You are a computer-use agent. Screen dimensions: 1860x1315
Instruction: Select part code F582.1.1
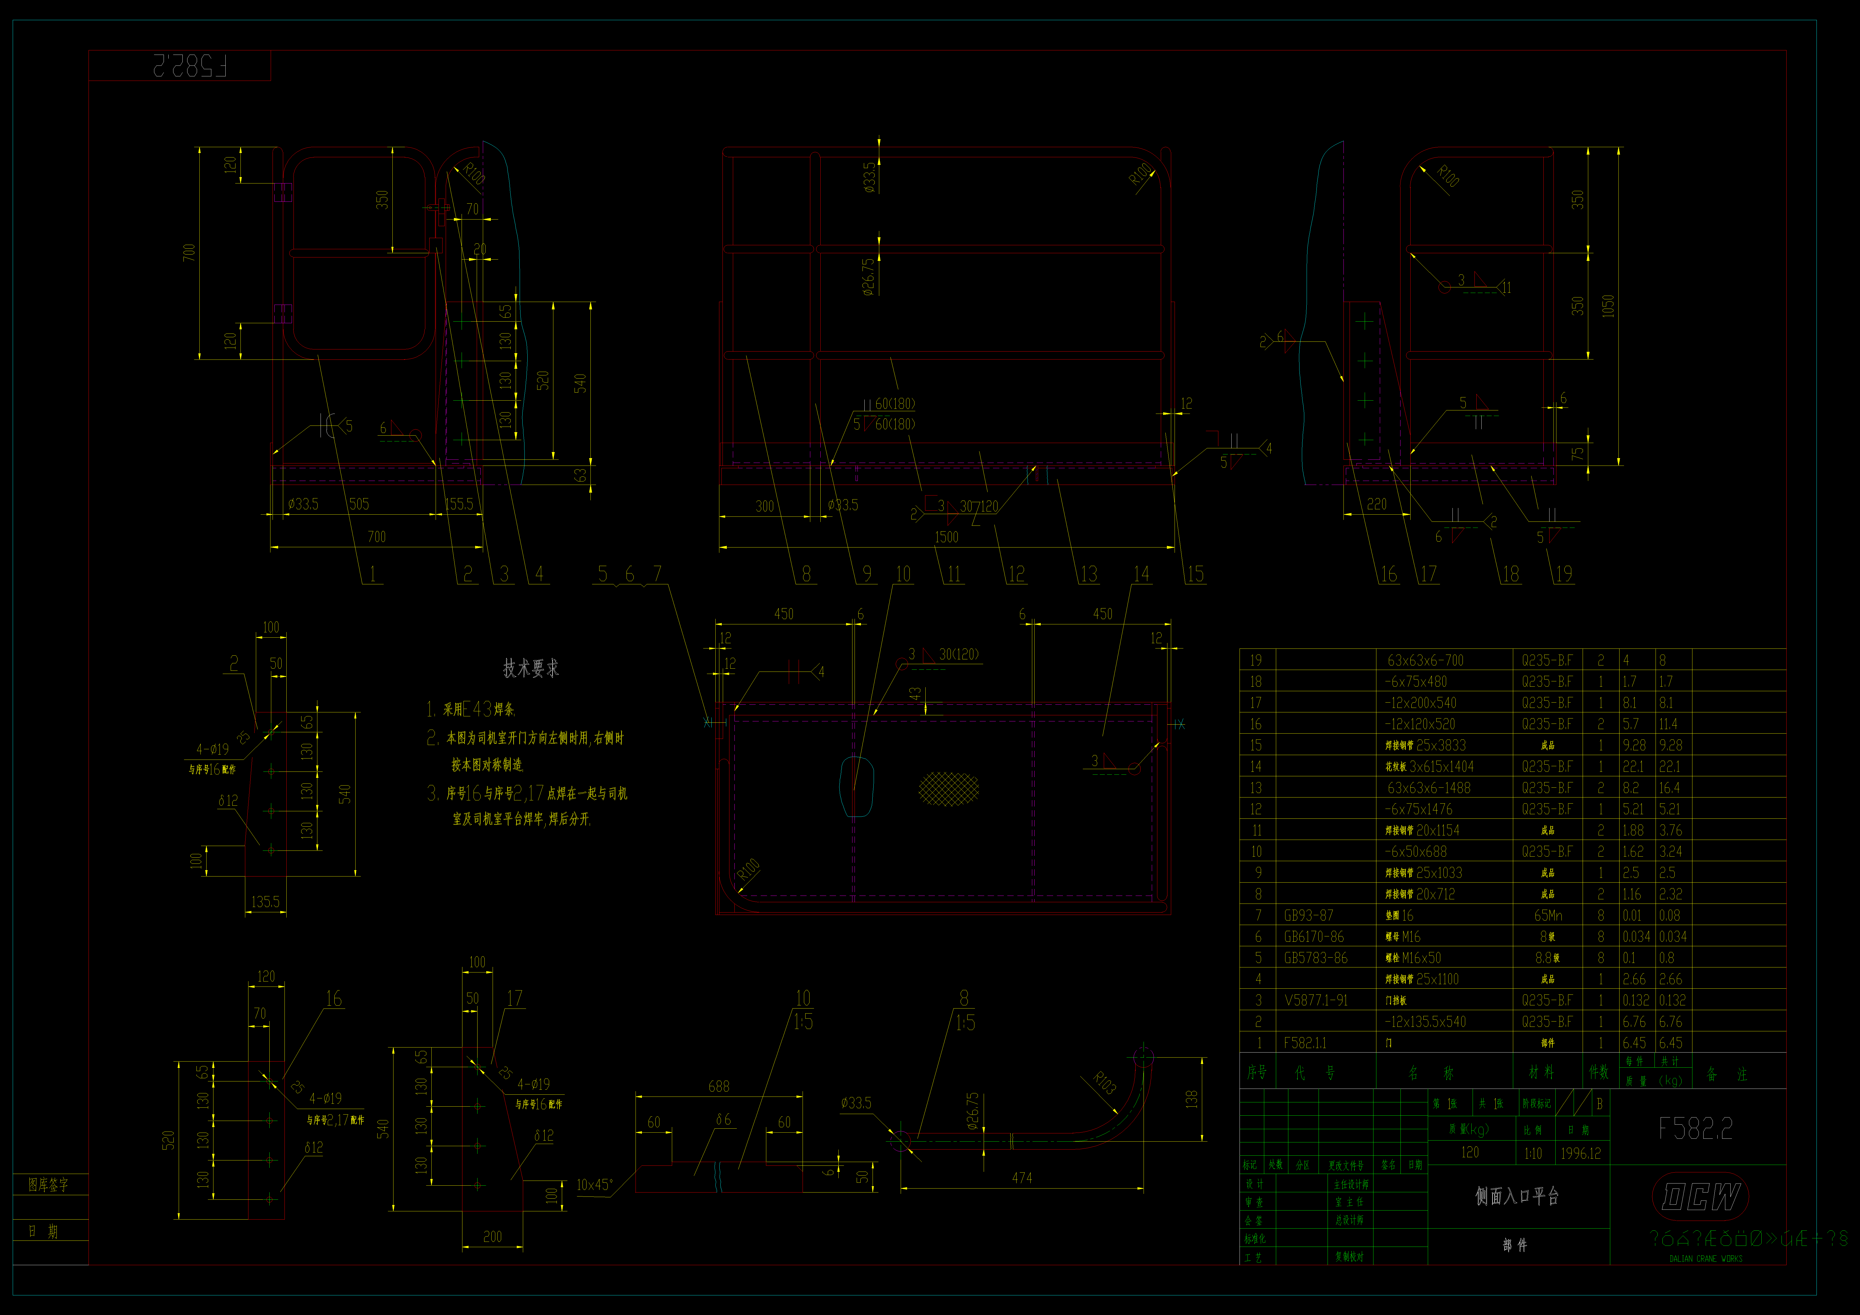pyautogui.click(x=1305, y=1043)
